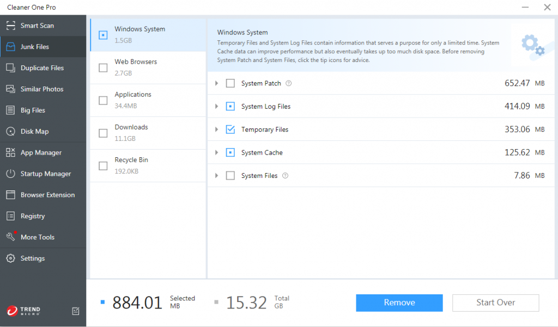Expand the System Log Files entry
The height and width of the screenshot is (327, 558).
[217, 106]
